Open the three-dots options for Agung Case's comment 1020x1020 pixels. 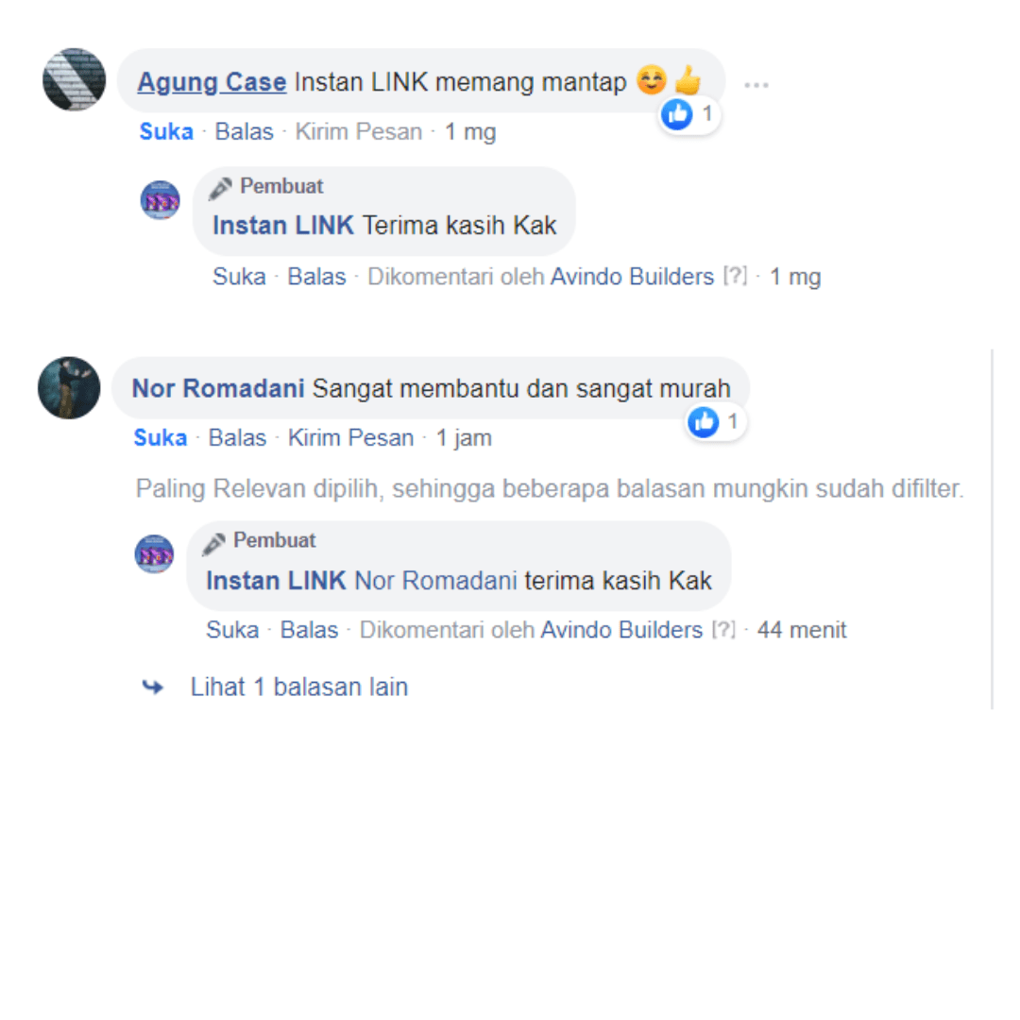(756, 85)
